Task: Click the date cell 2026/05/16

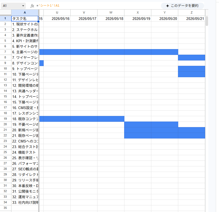Action: [57, 19]
